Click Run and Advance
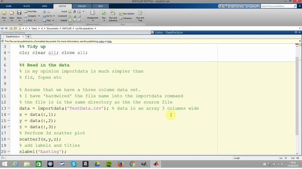This screenshot has width=302, height=169. tap(113, 15)
